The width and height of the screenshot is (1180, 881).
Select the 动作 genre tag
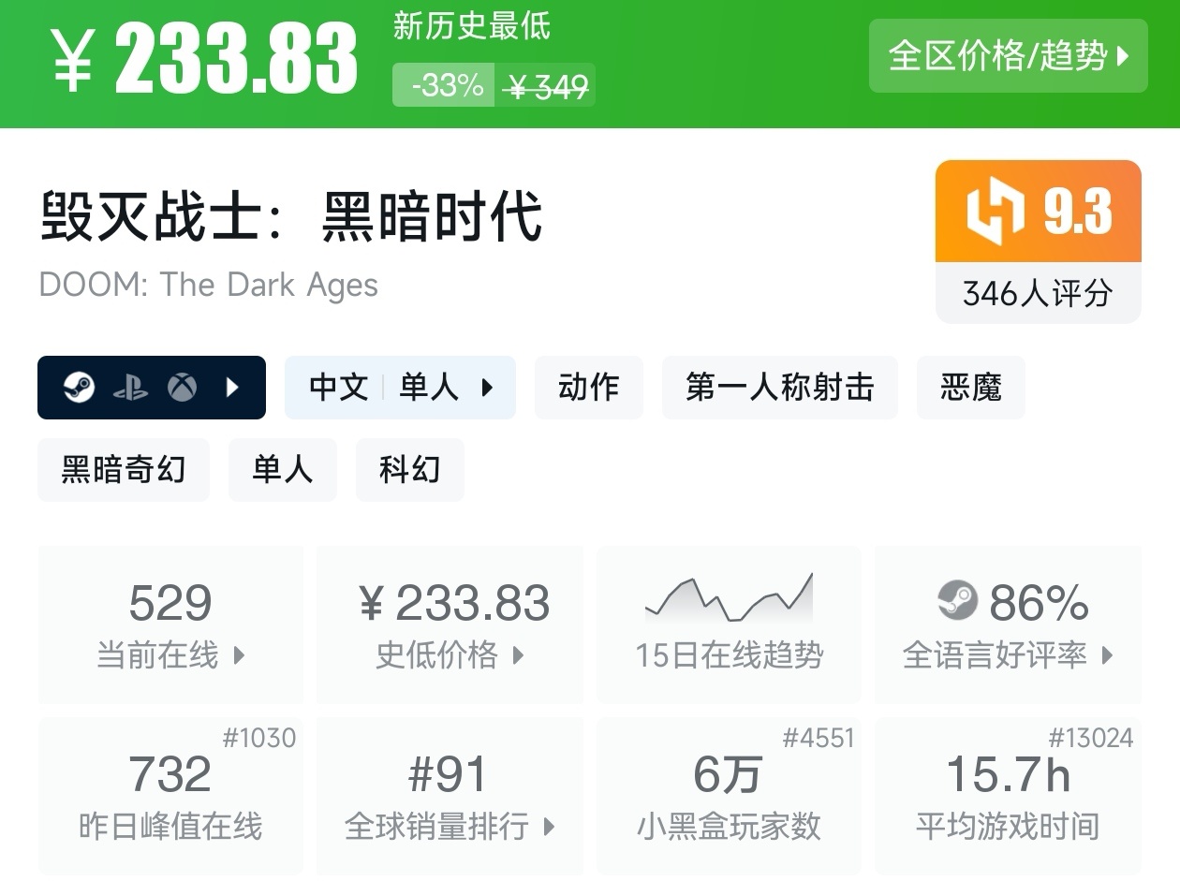click(588, 388)
